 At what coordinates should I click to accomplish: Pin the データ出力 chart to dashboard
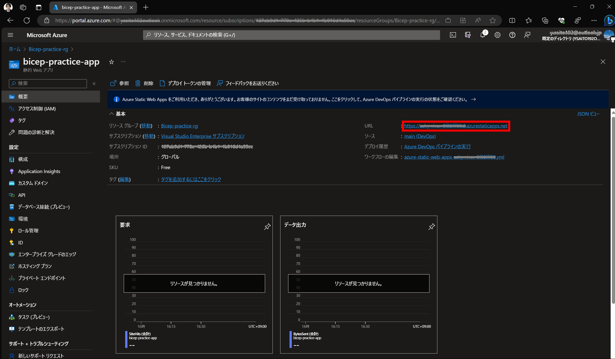coord(431,226)
